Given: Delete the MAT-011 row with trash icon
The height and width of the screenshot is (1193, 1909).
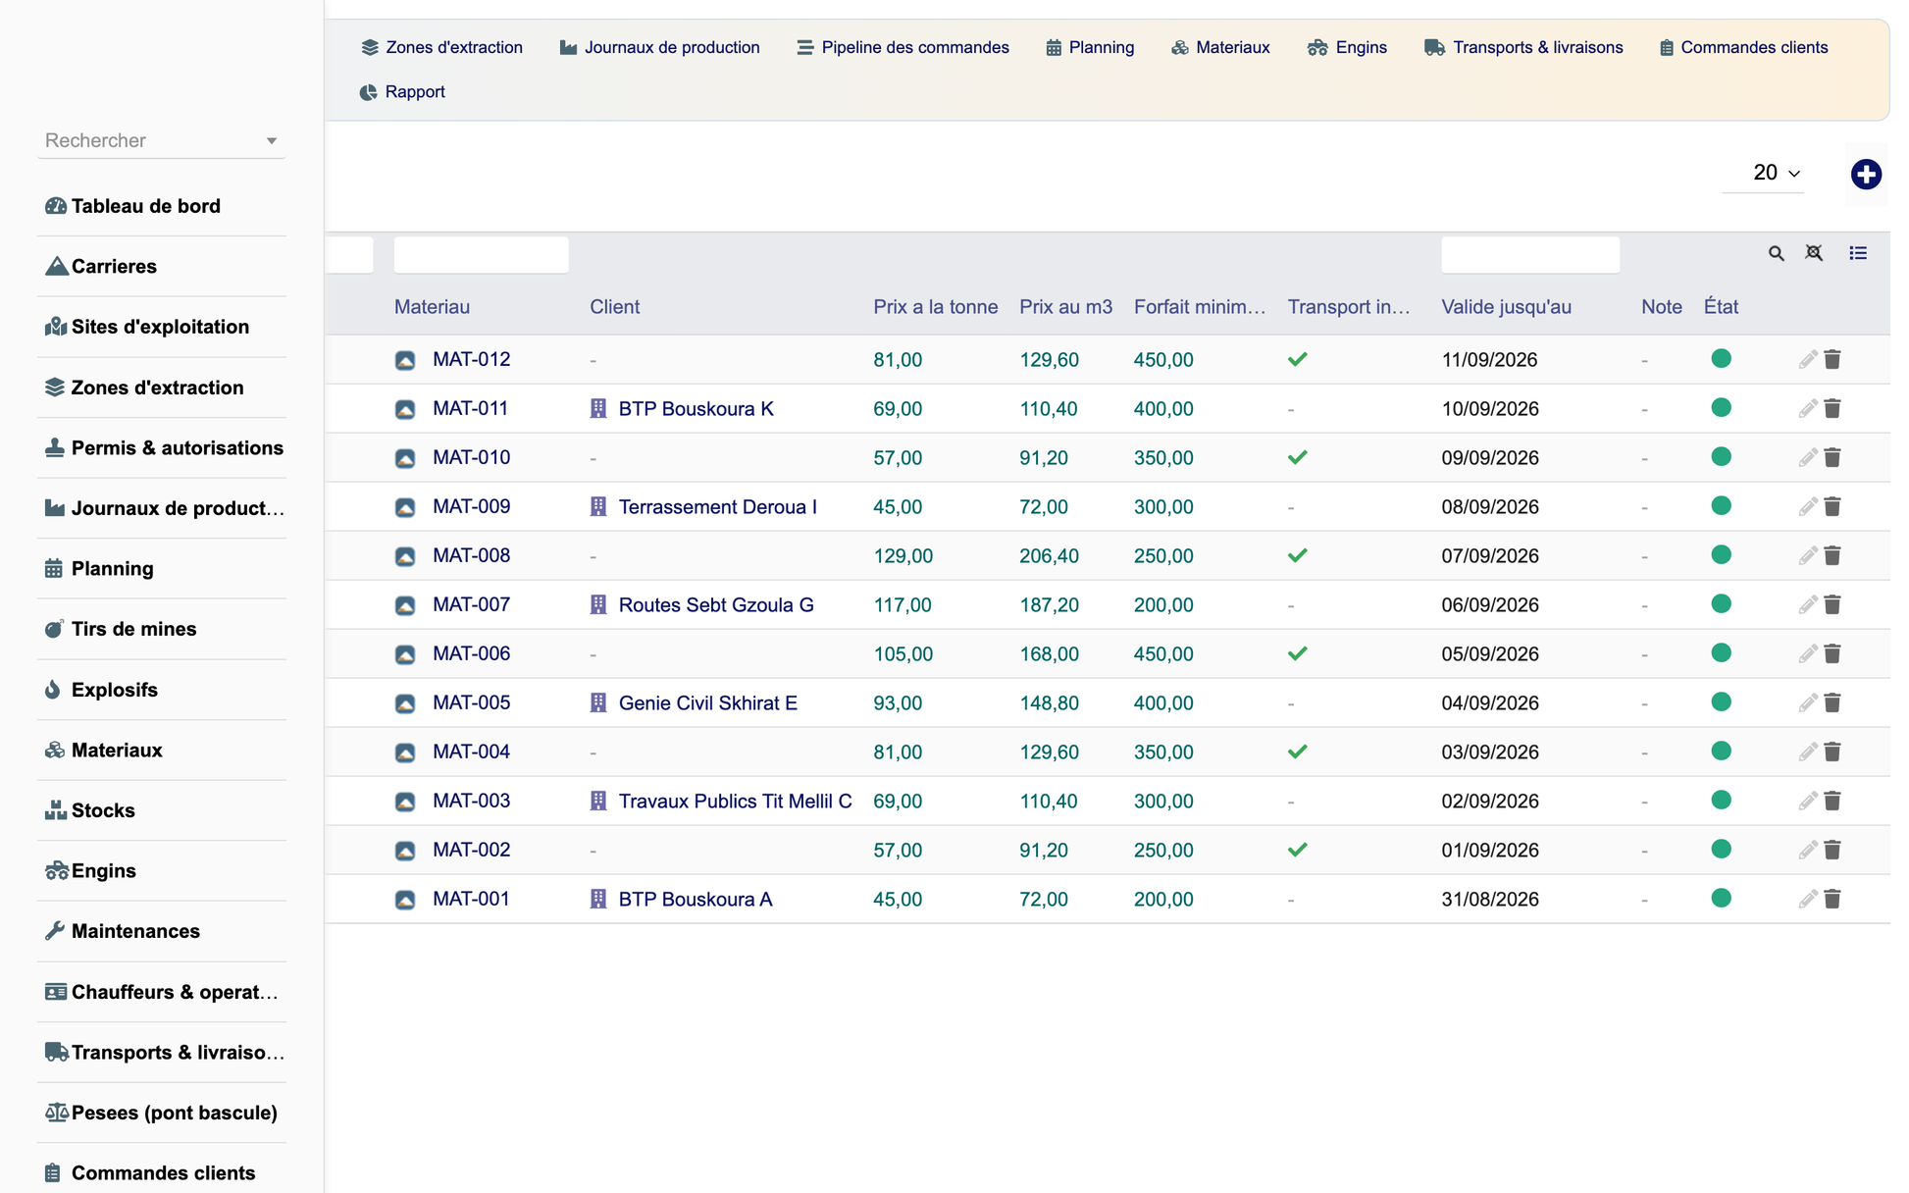Looking at the screenshot, I should [x=1832, y=409].
